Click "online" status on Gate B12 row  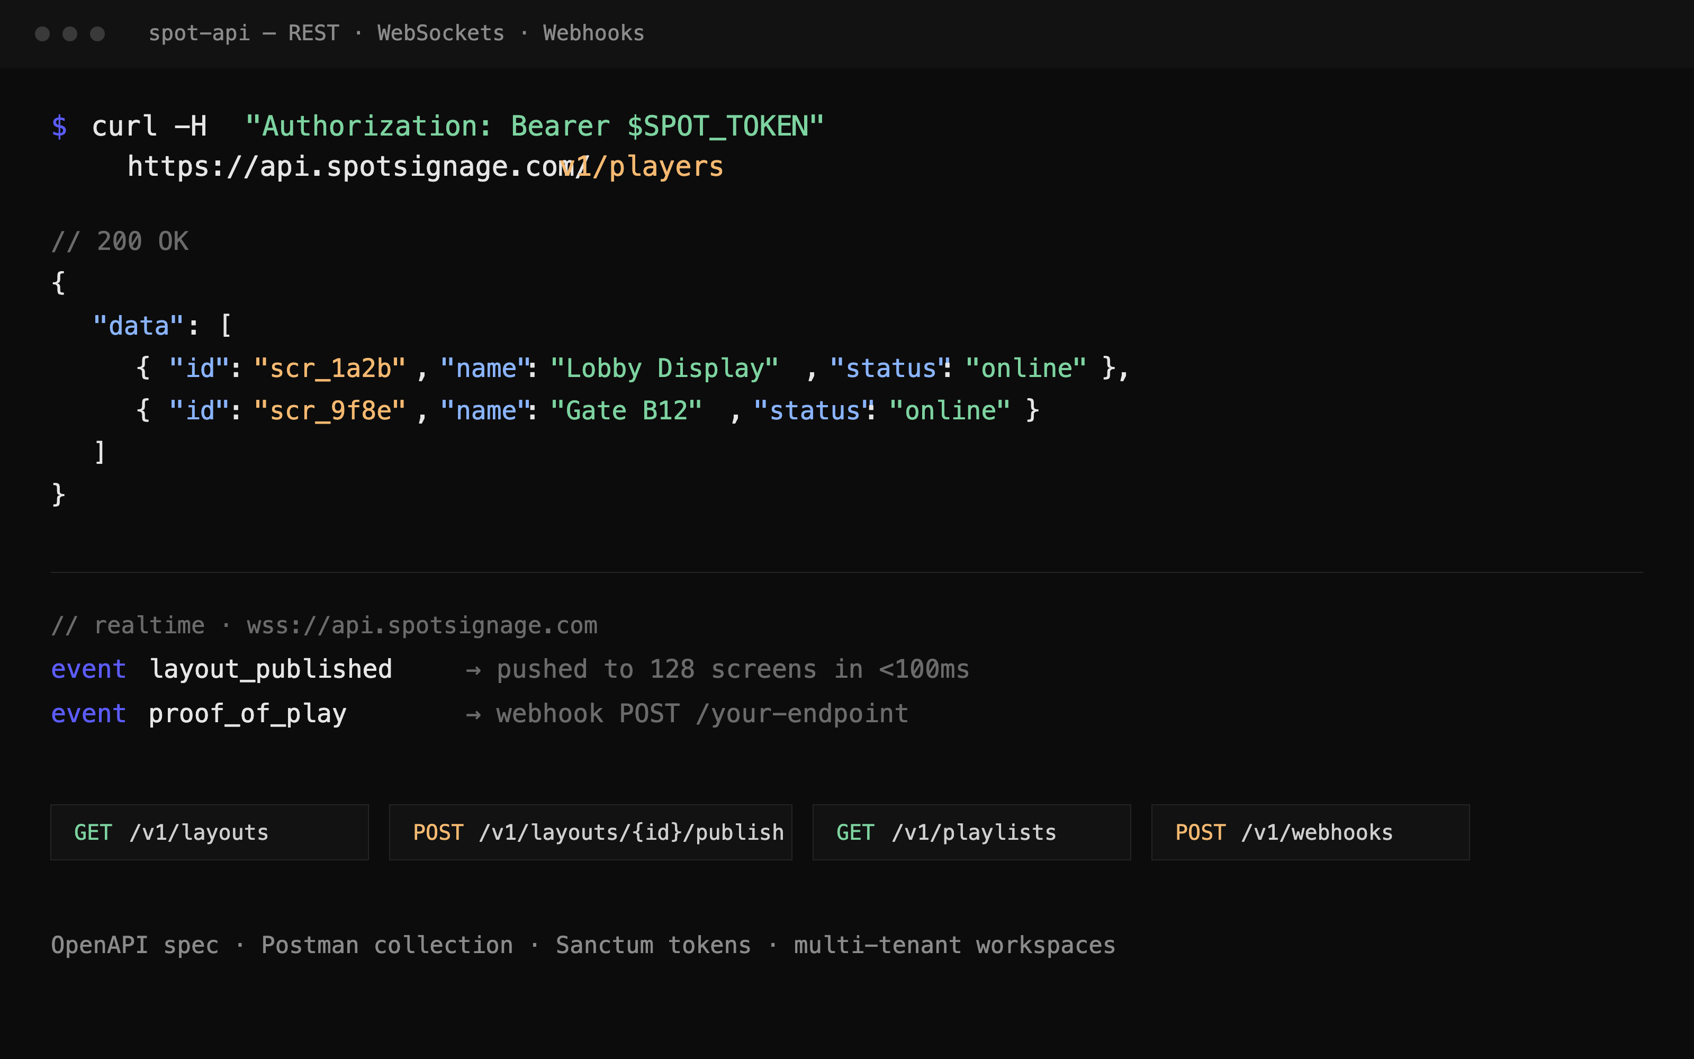click(949, 410)
